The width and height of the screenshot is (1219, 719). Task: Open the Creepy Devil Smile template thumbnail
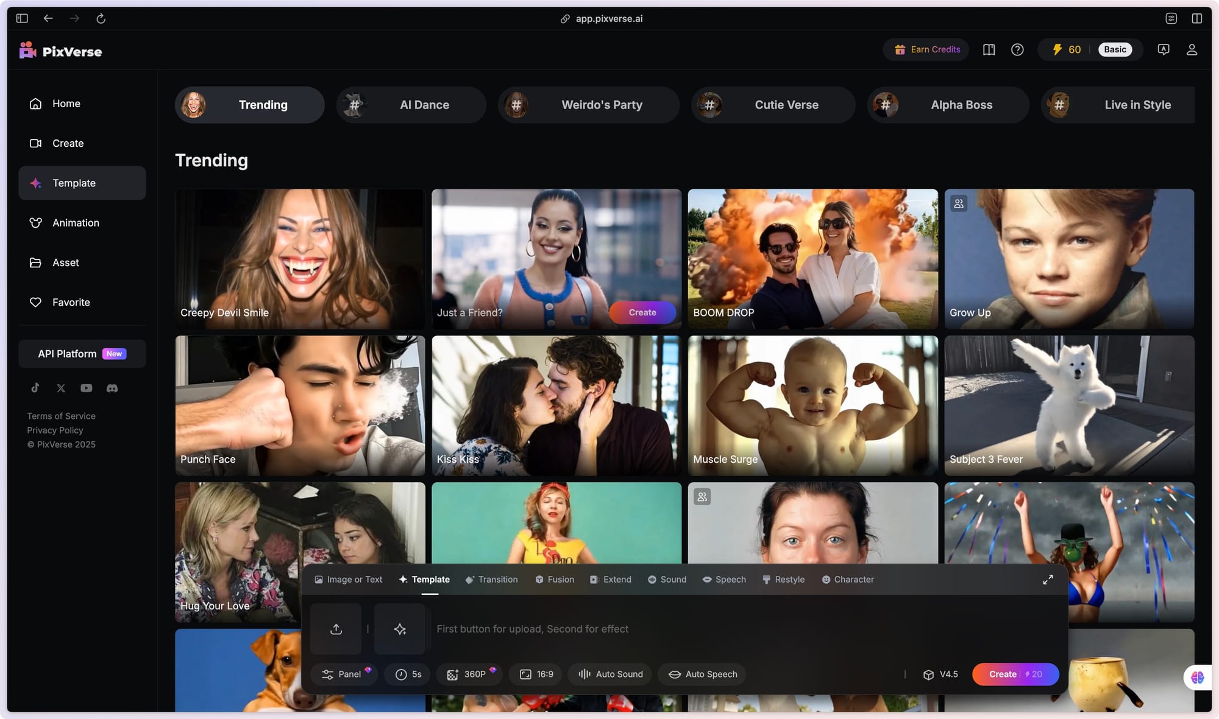pyautogui.click(x=300, y=259)
